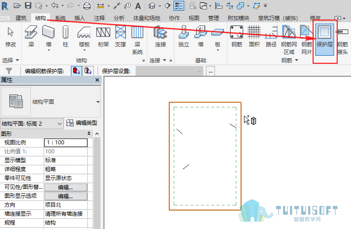Click the Undo arrow icon
Screen dimensions: 351x229
coord(54,6)
